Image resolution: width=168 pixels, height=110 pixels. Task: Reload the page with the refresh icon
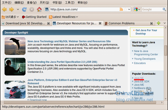tap(25, 9)
